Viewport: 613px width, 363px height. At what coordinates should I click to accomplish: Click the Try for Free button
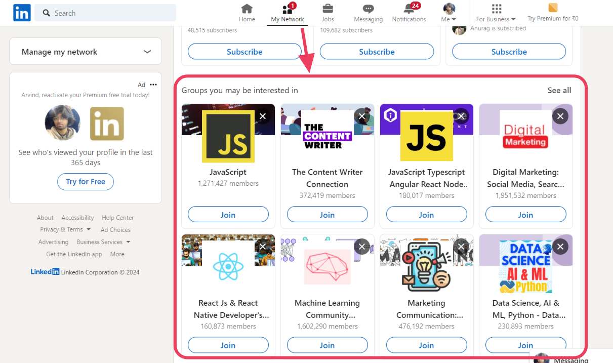[x=86, y=182]
